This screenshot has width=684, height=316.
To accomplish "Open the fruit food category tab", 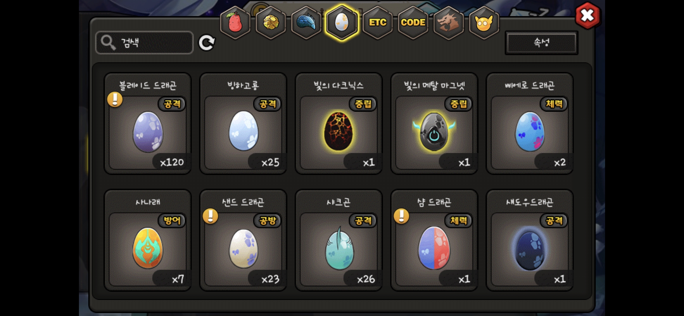I will pos(235,23).
